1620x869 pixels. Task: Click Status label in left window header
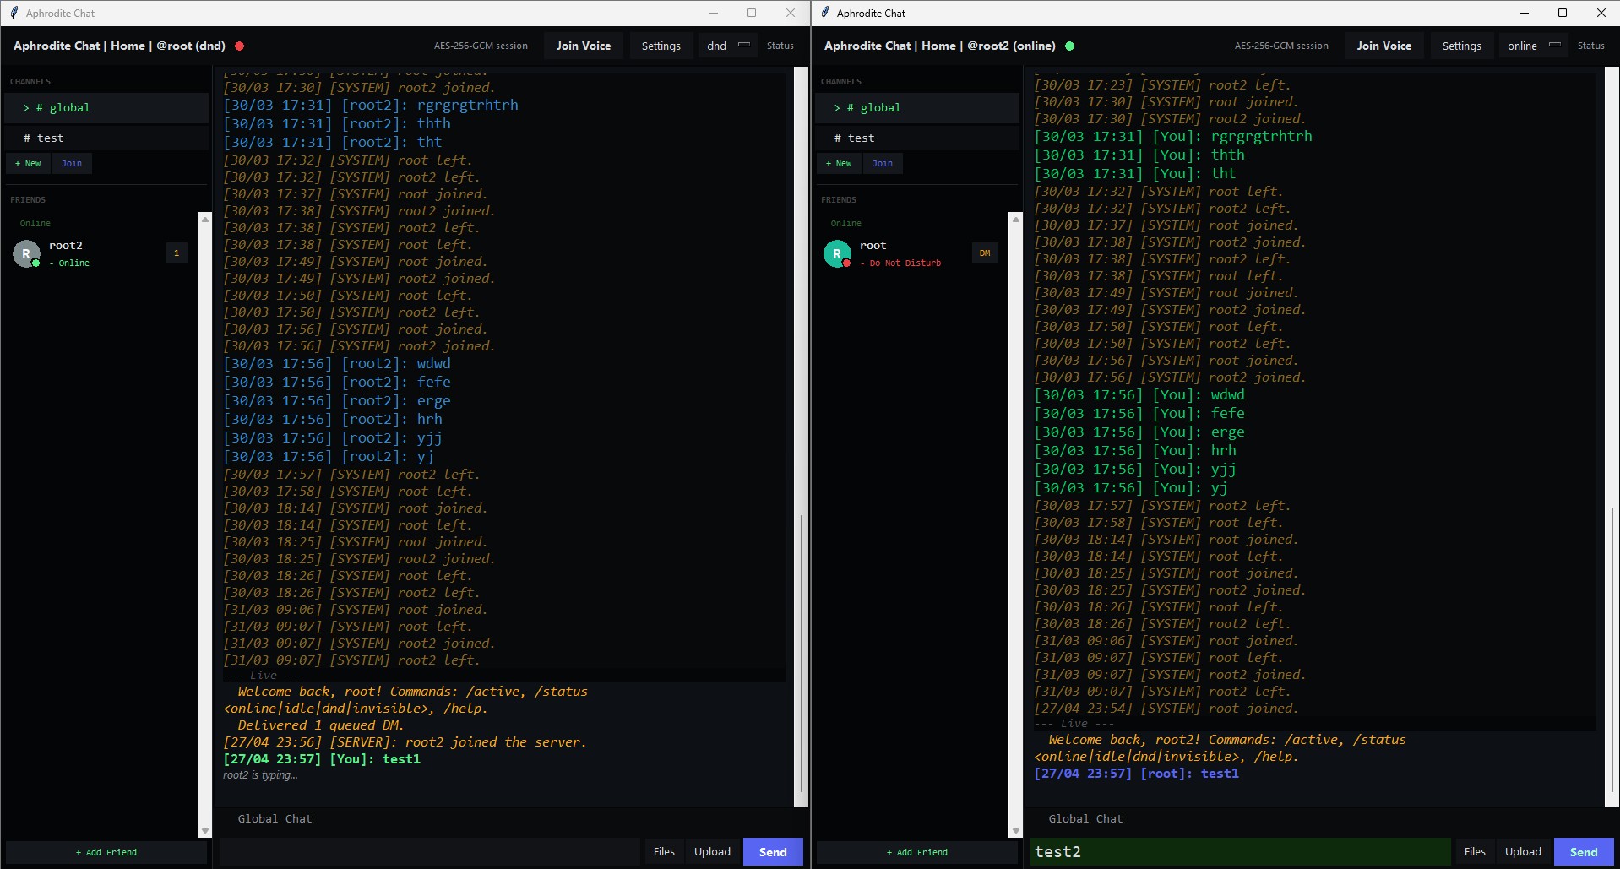click(x=780, y=46)
